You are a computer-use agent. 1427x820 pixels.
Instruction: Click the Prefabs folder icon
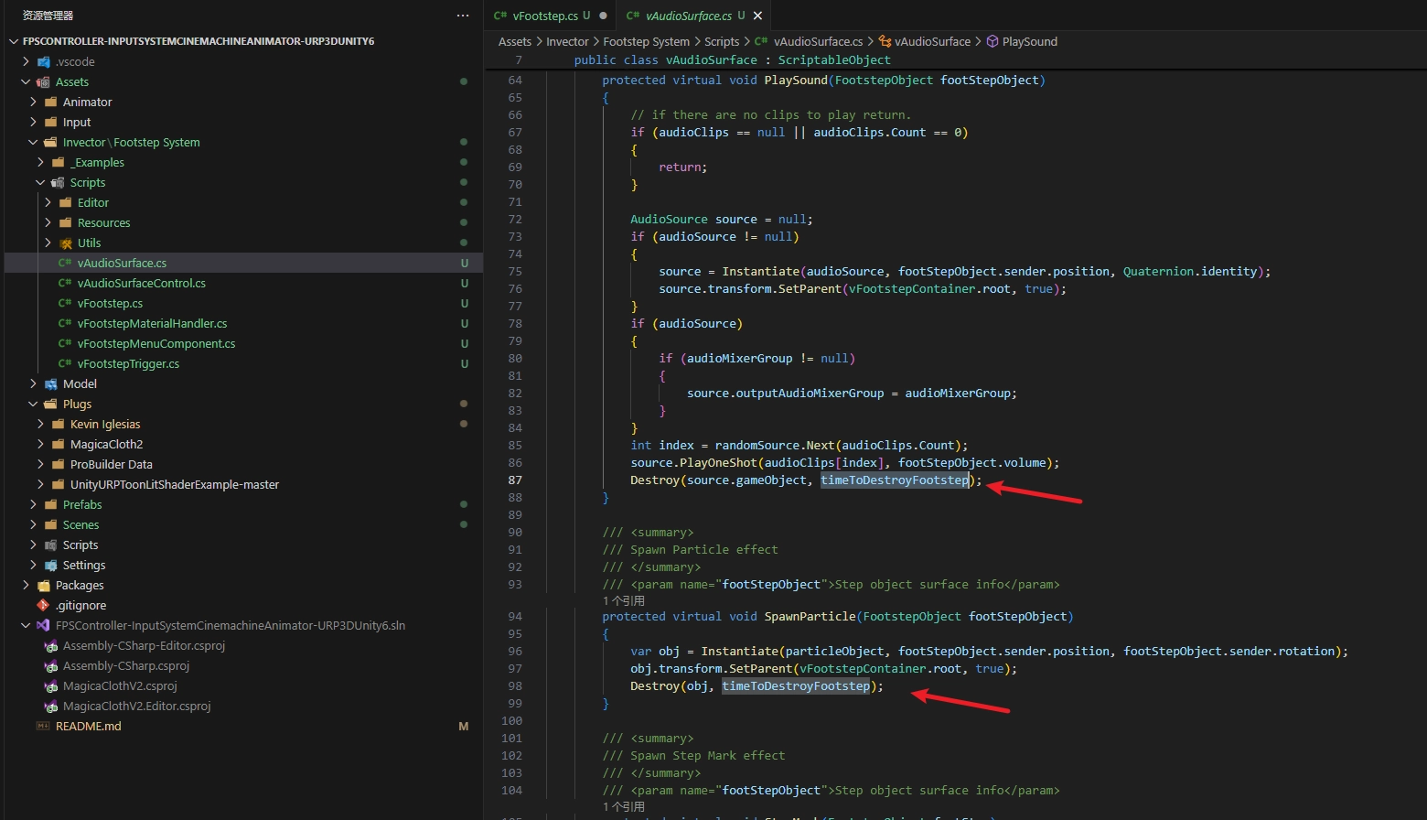[x=50, y=504]
